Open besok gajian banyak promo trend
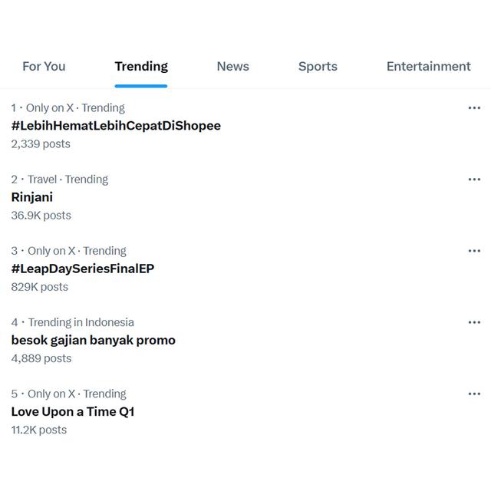 coord(93,340)
